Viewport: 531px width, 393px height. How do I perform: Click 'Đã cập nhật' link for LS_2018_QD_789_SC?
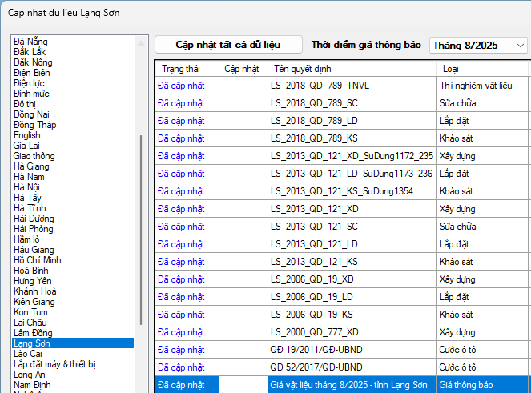click(182, 103)
